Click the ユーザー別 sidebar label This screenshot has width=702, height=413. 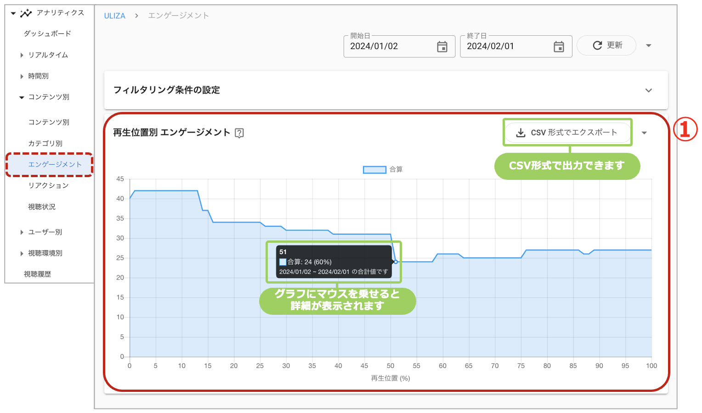45,232
